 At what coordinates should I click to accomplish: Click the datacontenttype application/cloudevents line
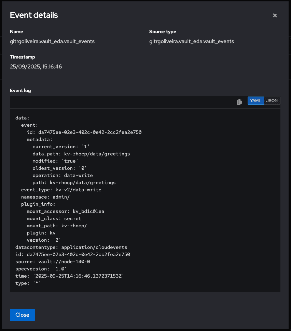(x=71, y=247)
